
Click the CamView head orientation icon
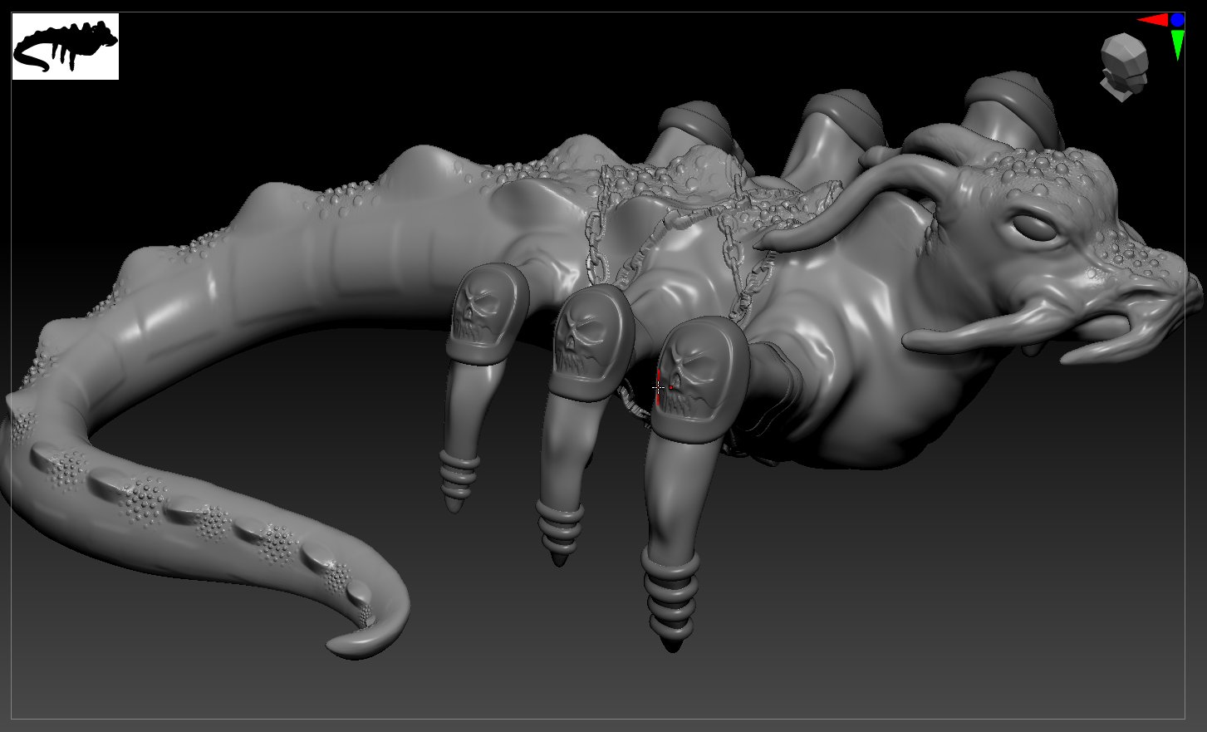click(x=1124, y=66)
